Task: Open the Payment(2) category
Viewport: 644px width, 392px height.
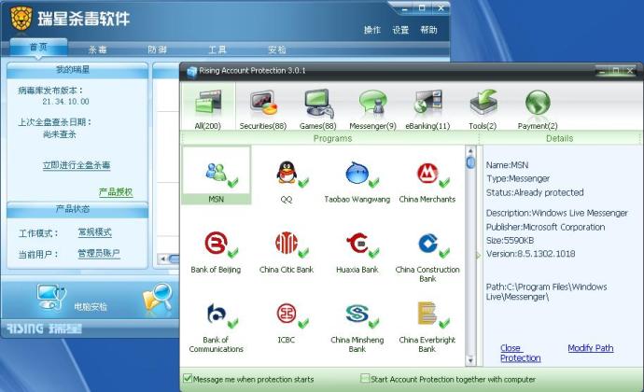Action: (x=538, y=103)
